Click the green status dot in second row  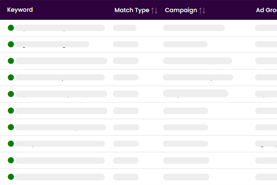pyautogui.click(x=11, y=44)
